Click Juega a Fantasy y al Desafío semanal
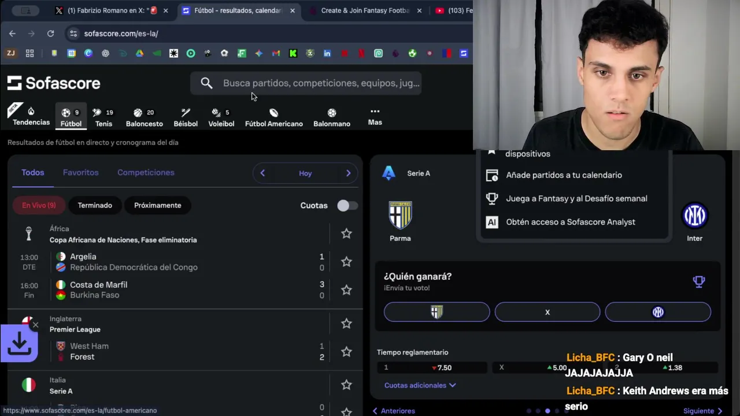This screenshot has height=416, width=740. 576,198
